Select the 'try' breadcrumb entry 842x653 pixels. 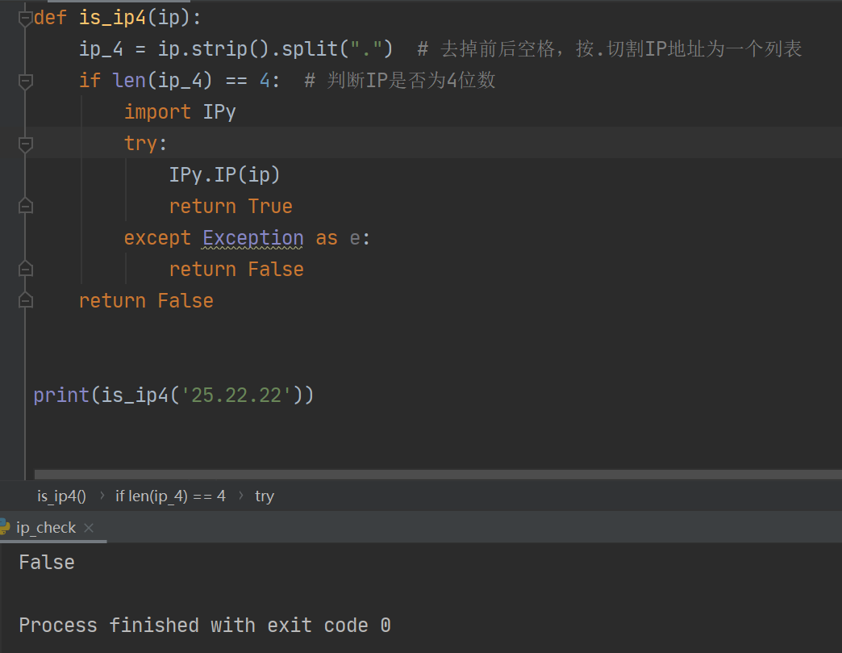click(265, 496)
